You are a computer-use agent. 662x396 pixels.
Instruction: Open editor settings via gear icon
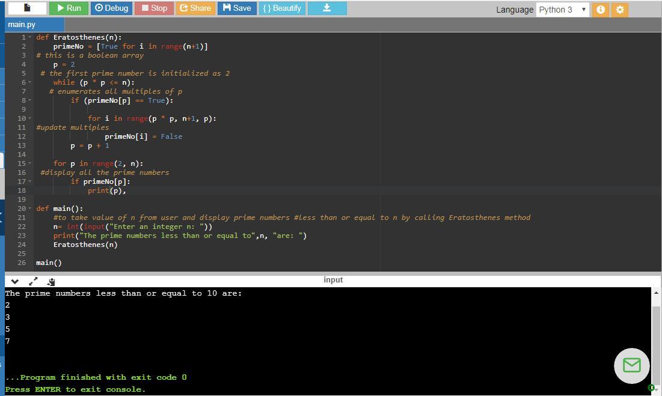pos(620,10)
